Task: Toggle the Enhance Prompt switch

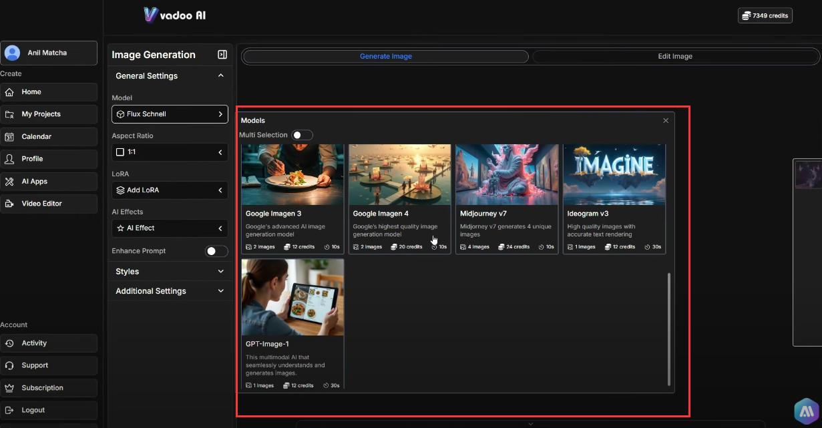Action: [216, 251]
